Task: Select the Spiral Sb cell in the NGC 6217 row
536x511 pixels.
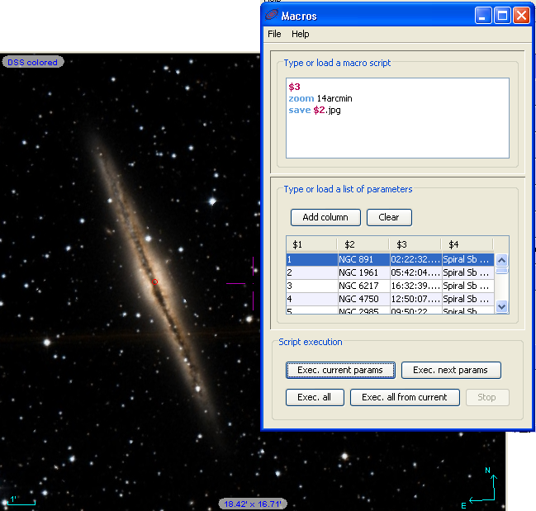Action: [468, 286]
